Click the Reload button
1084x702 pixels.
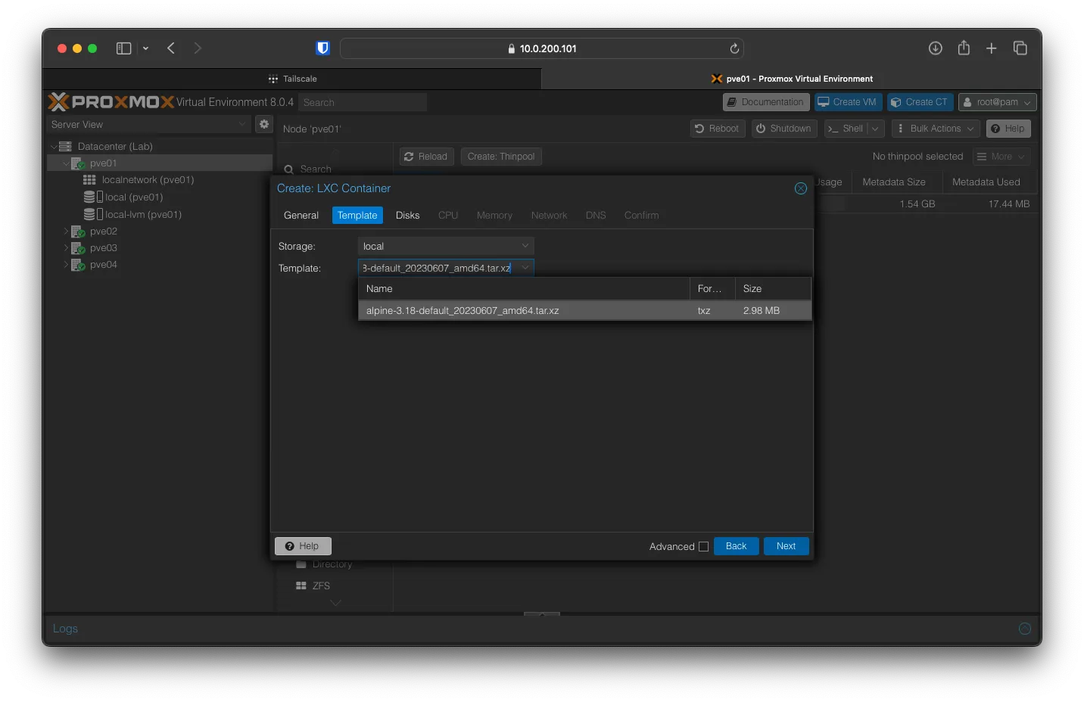pos(426,157)
